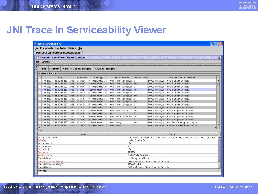Click the vertical scrollbar thumb of trace records

[x=218, y=83]
